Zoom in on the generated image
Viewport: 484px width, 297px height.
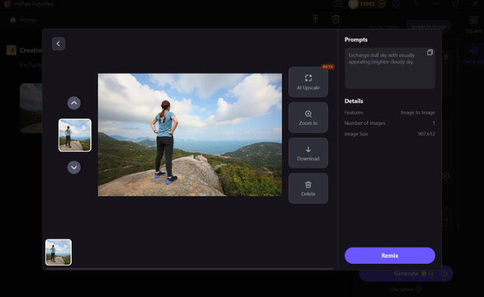click(308, 117)
